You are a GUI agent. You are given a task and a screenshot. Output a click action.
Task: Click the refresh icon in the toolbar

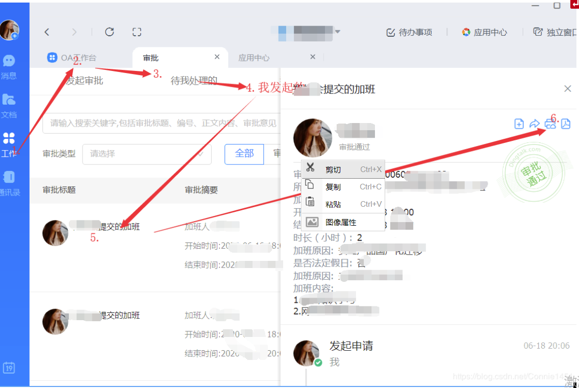(x=109, y=32)
